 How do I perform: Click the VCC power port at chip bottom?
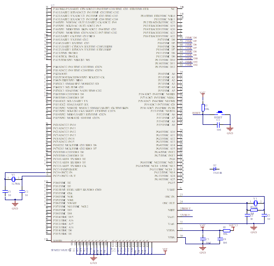click(x=165, y=251)
